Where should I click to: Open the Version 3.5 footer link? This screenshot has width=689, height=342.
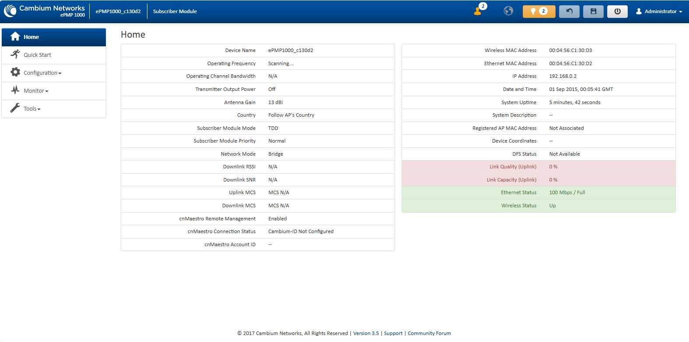(366, 333)
